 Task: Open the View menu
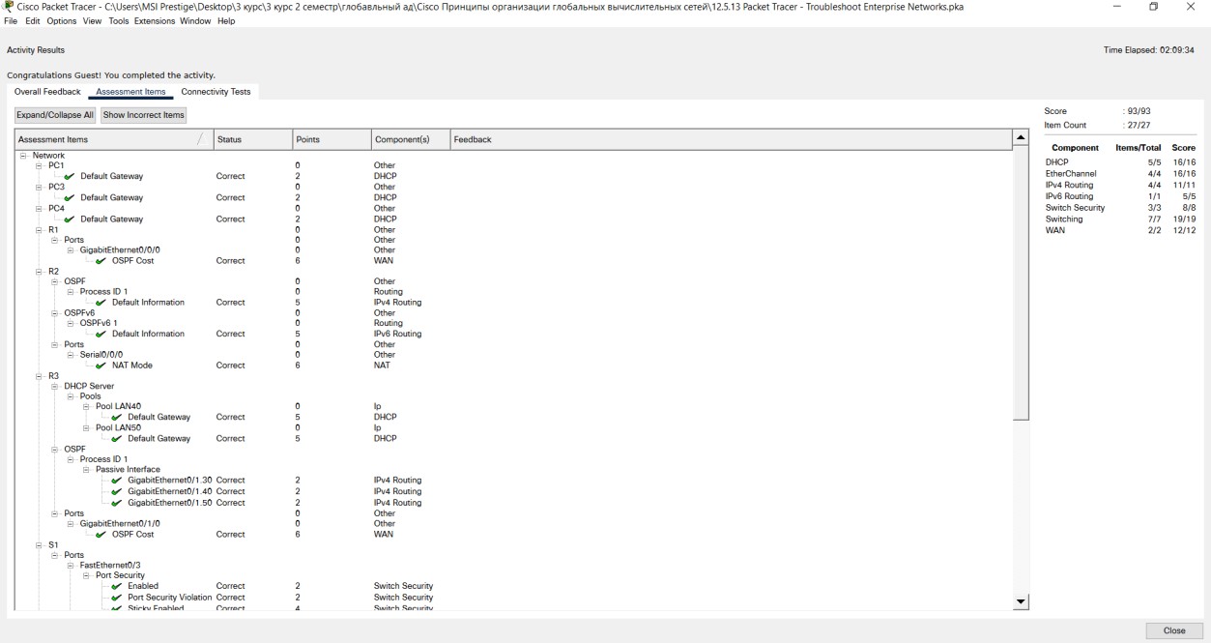click(93, 21)
